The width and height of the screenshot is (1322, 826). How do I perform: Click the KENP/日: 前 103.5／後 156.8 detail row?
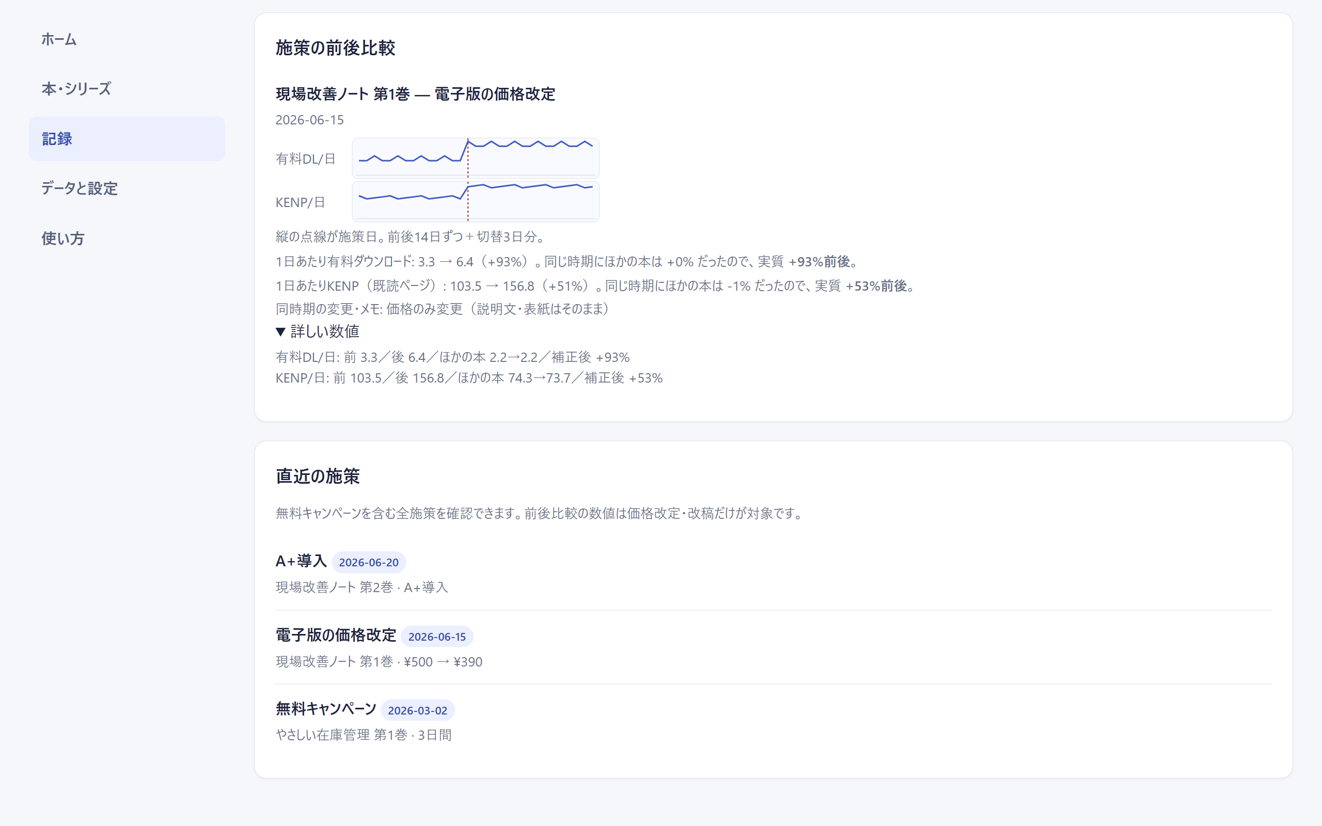point(469,378)
